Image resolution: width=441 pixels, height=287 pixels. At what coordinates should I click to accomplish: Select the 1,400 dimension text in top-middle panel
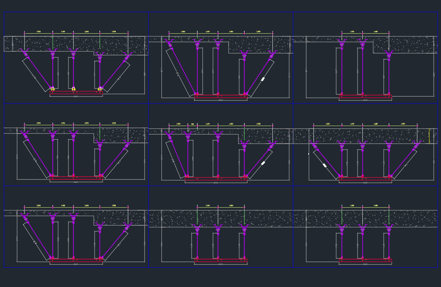(231, 32)
